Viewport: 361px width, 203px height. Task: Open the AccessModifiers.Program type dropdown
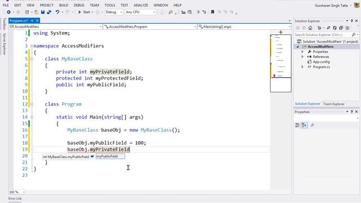click(151, 27)
